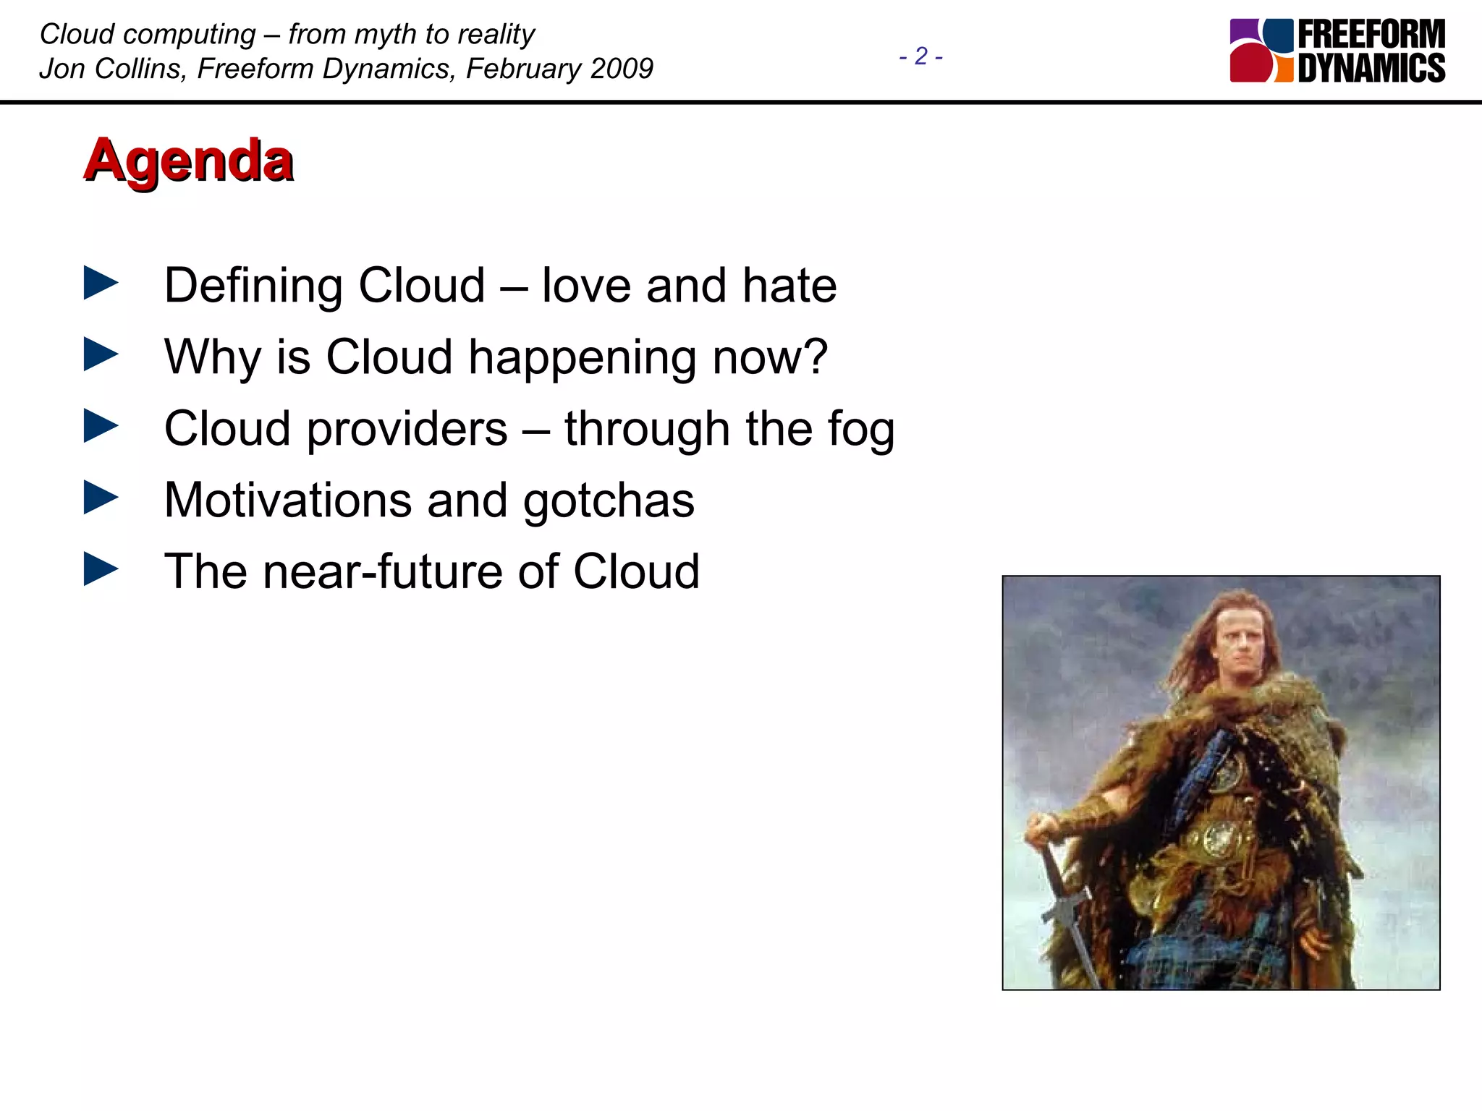Viewport: 1482px width, 1111px height.
Task: Click the 'Cloud computing – from myth to reality' header
Action: [x=287, y=34]
